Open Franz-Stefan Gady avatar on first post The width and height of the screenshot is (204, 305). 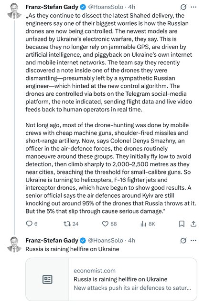(14, 11)
